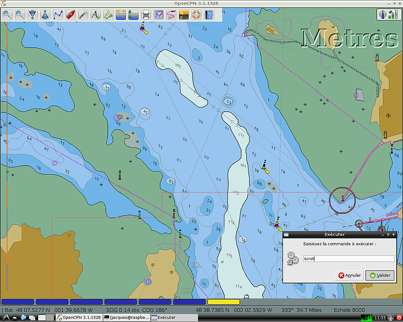Viewport: 403px width, 322px height.
Task: Launch the web browser globe icon
Action: click(23, 318)
